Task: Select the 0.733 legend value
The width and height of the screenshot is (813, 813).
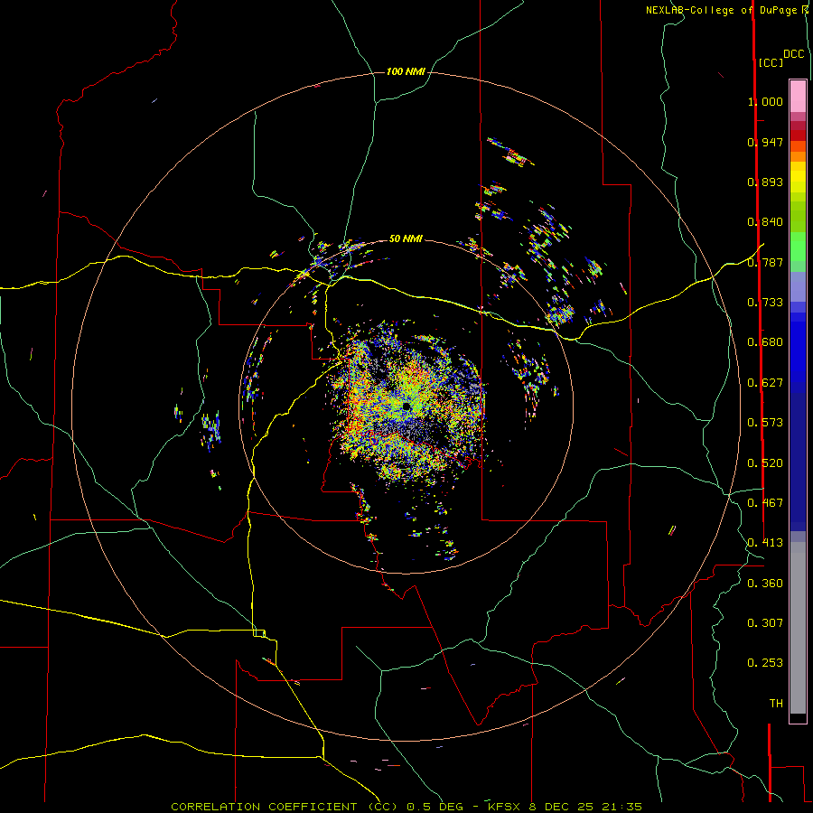Action: click(765, 303)
